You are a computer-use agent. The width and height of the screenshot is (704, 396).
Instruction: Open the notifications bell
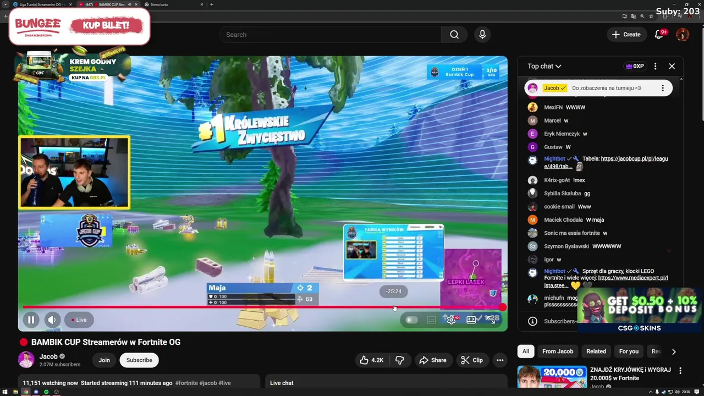click(x=659, y=35)
